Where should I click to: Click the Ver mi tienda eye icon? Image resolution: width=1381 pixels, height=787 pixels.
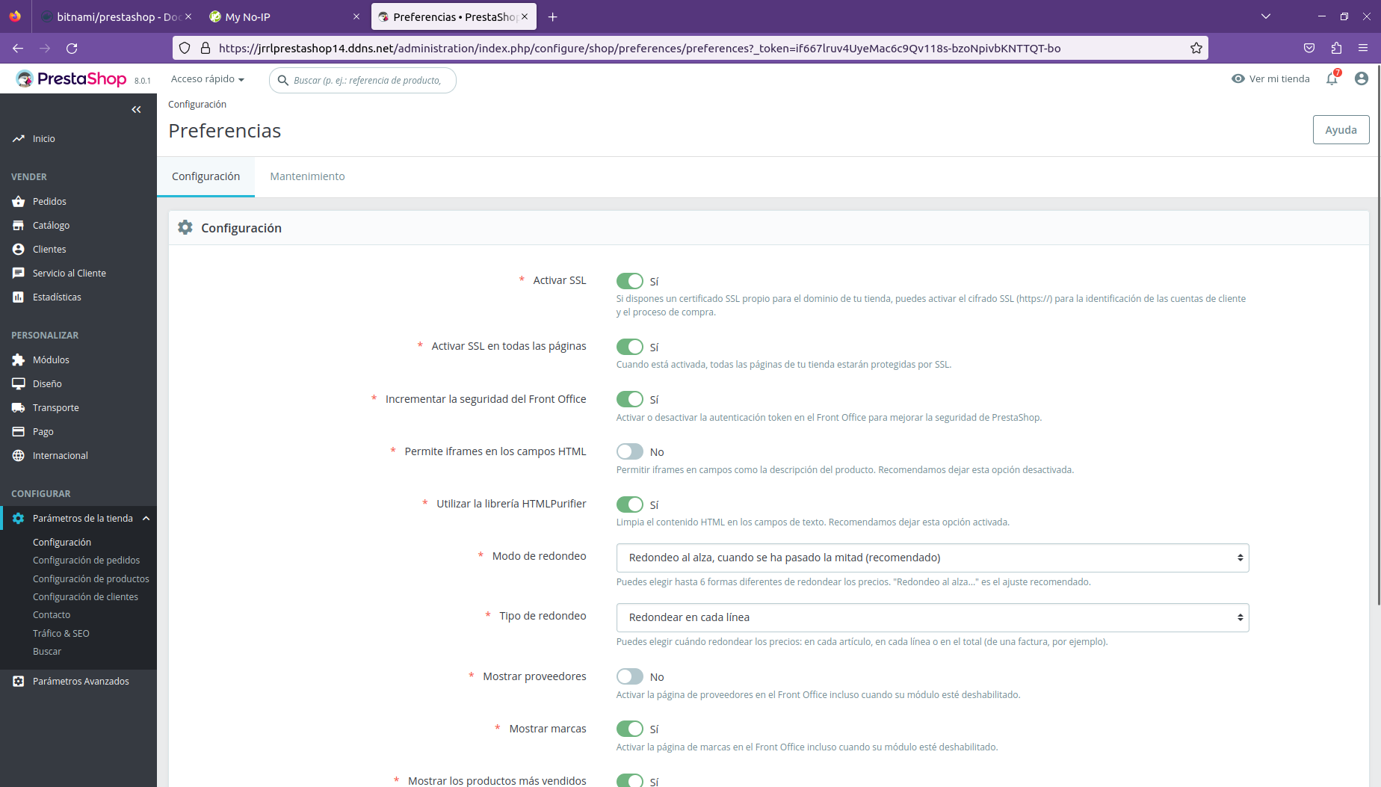click(1238, 78)
